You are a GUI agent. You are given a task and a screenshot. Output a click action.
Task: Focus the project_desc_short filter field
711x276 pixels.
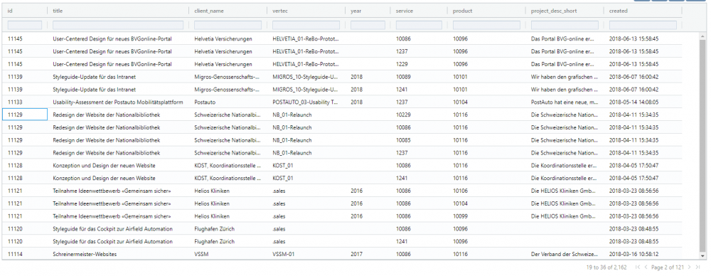[x=565, y=25]
